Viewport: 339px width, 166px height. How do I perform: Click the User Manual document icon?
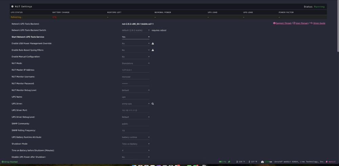pos(294,23)
